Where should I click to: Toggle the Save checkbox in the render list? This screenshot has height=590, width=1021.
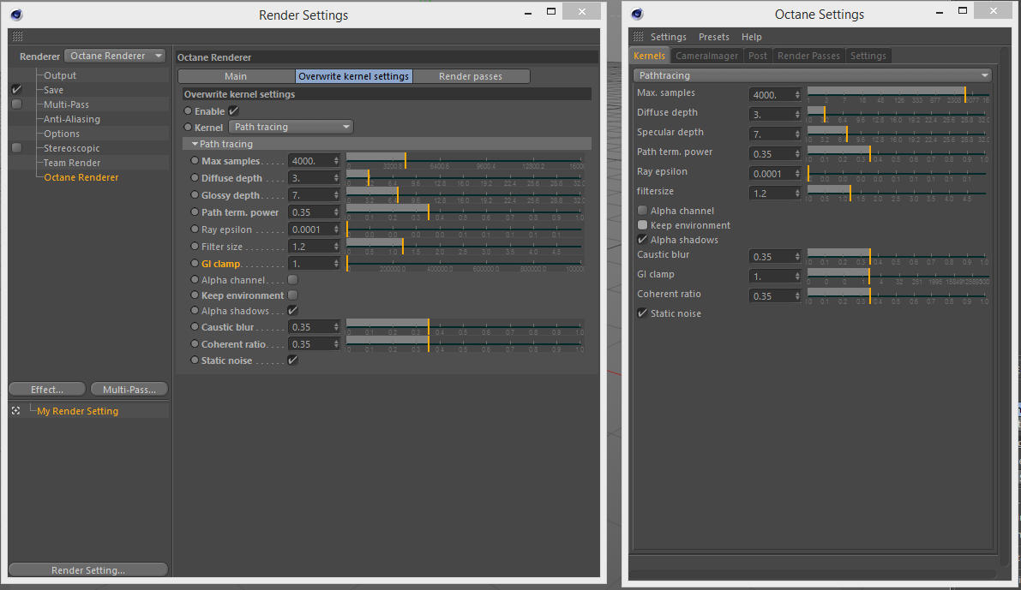[17, 90]
